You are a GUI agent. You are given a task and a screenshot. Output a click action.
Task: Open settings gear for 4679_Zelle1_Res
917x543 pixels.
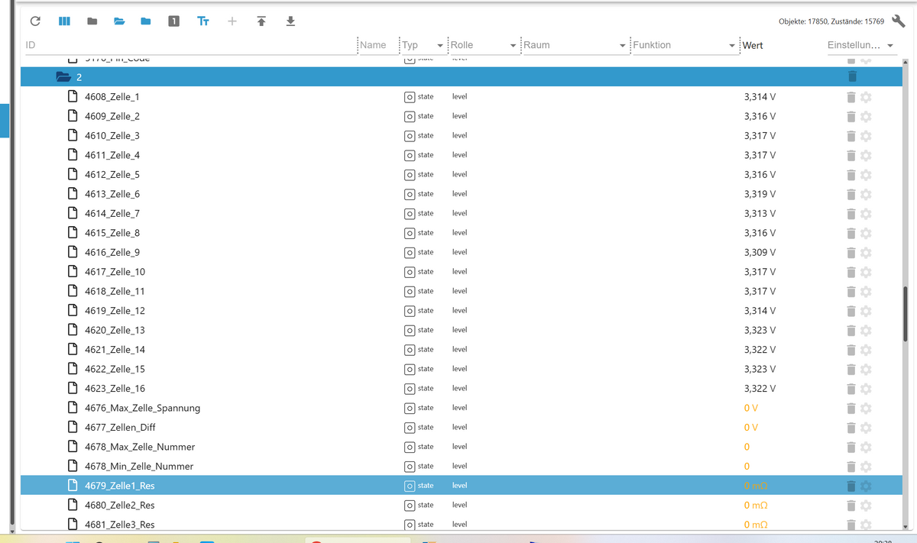(866, 486)
